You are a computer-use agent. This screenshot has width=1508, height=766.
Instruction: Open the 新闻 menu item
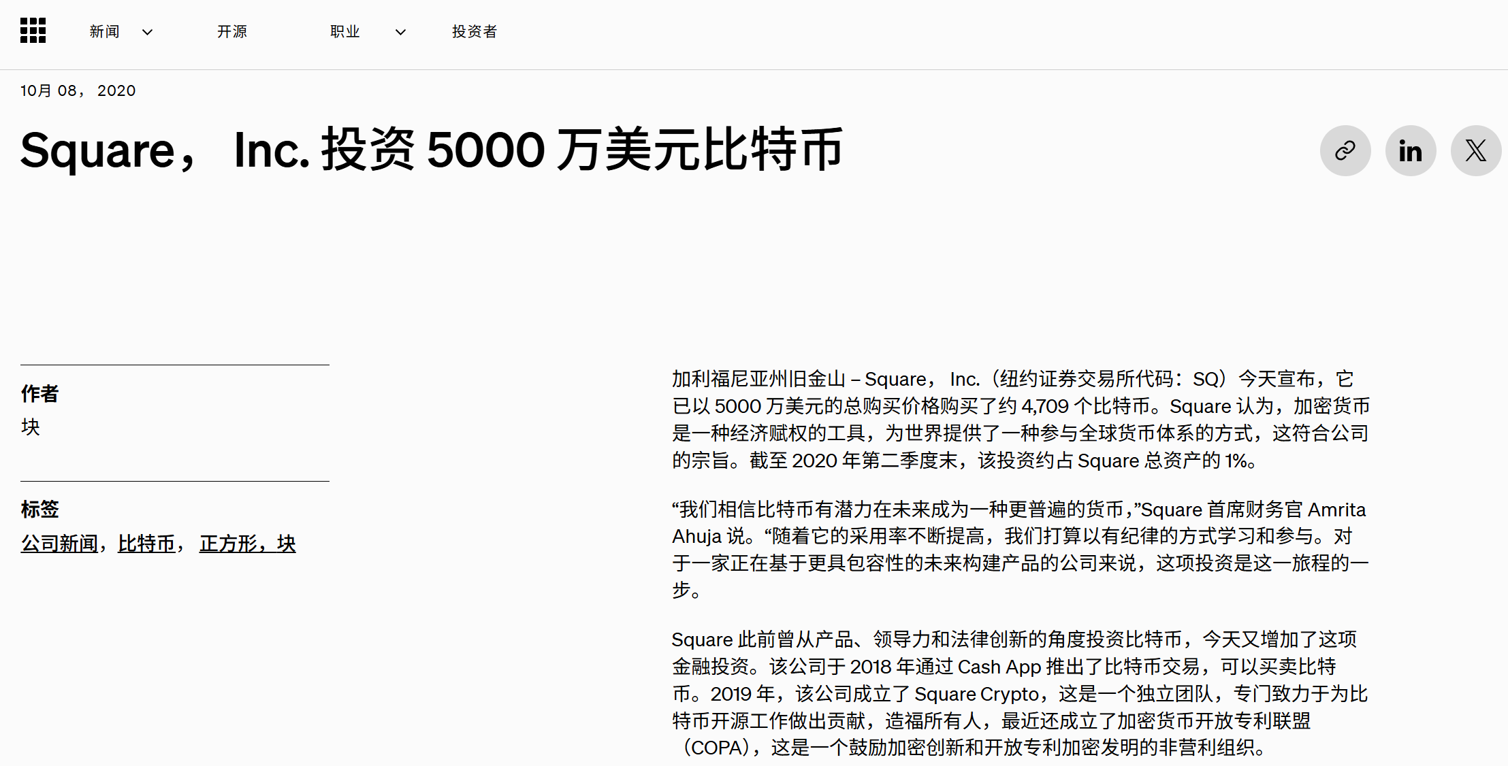(104, 32)
